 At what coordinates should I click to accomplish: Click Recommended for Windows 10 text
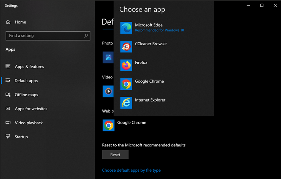click(x=159, y=30)
